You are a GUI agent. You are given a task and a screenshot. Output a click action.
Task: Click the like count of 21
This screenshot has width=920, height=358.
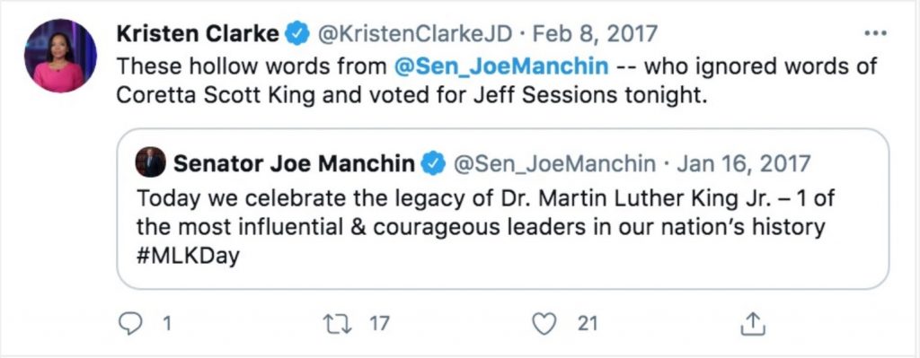tap(587, 323)
